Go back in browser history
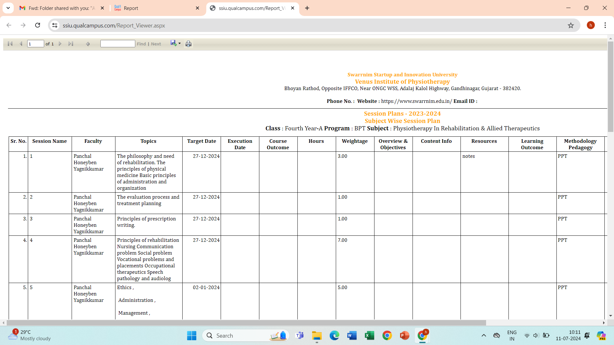 tap(9, 25)
